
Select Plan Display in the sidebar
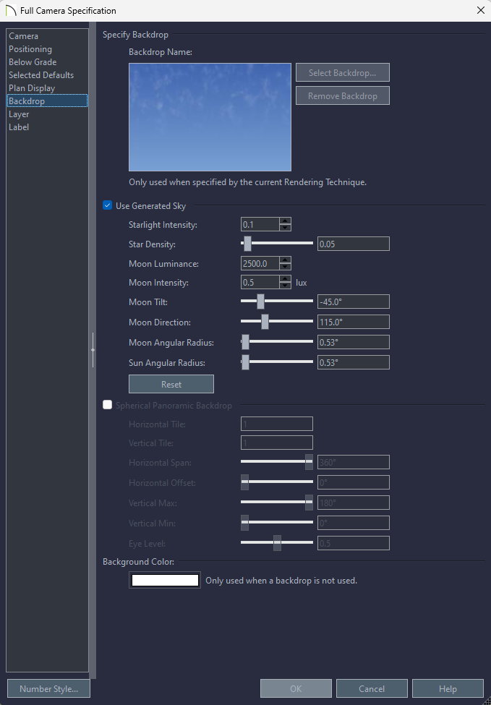[x=32, y=88]
